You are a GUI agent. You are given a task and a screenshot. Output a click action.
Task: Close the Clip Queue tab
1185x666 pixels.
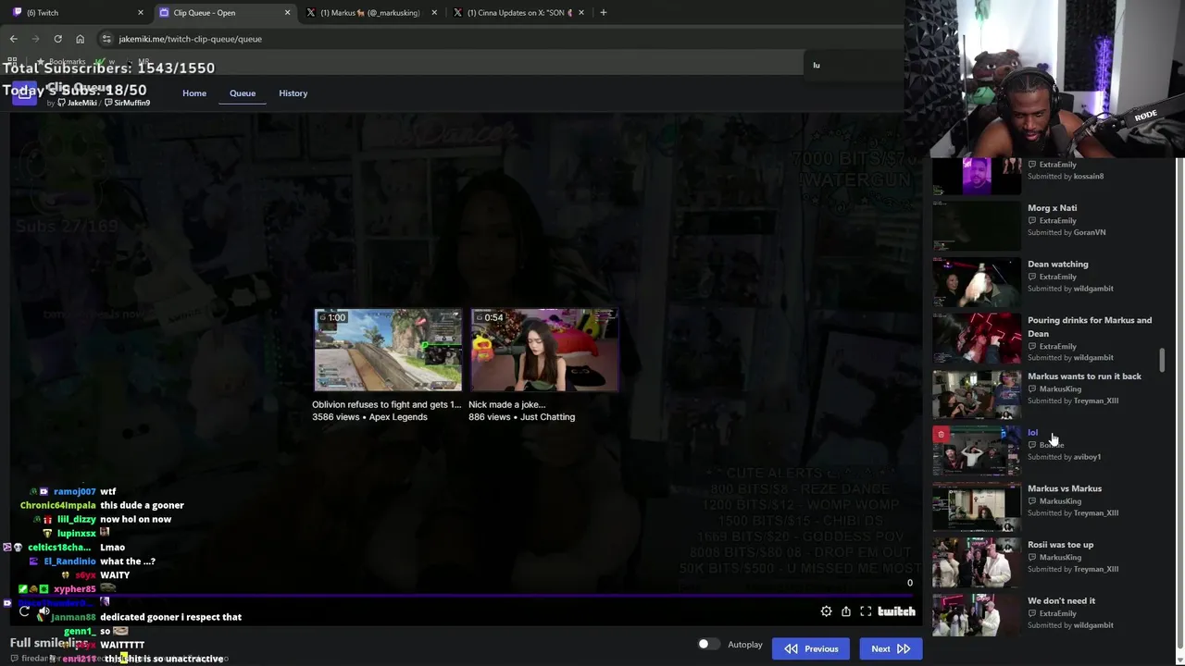coord(287,13)
